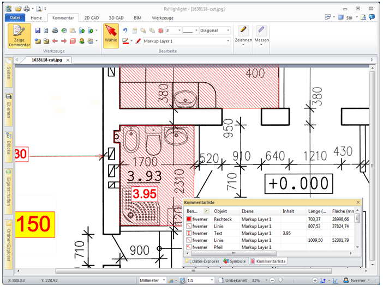The width and height of the screenshot is (383, 287).
Task: Toggle the Zeige Kommentar button
Action: tap(19, 36)
